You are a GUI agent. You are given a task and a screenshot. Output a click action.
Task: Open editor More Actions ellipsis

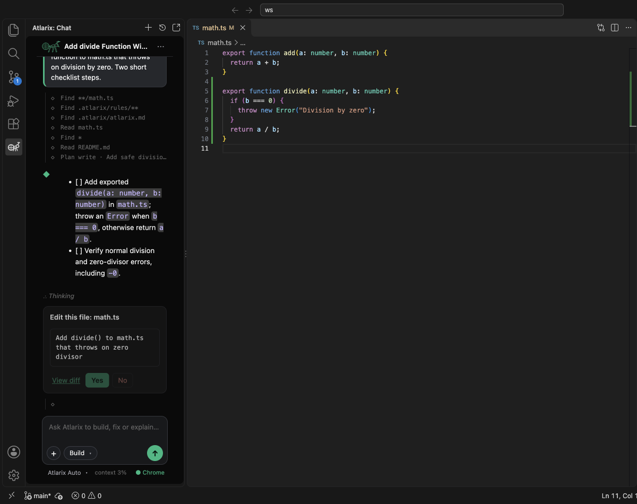[628, 28]
